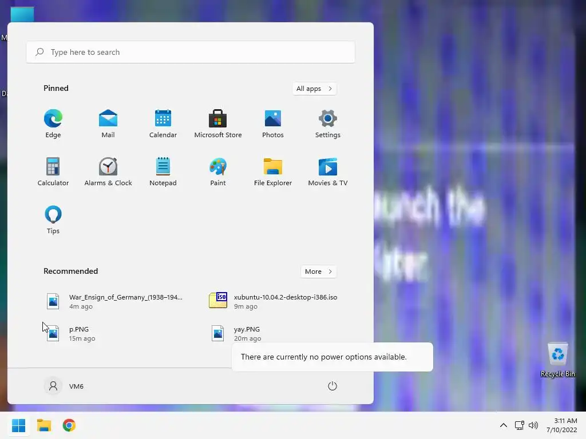The width and height of the screenshot is (586, 439).
Task: Open File Explorer pinned app
Action: click(x=273, y=171)
